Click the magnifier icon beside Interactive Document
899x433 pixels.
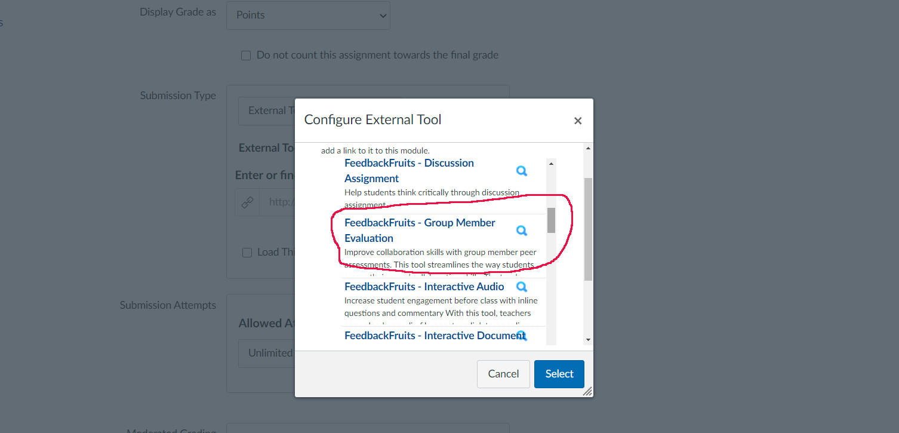click(x=522, y=336)
